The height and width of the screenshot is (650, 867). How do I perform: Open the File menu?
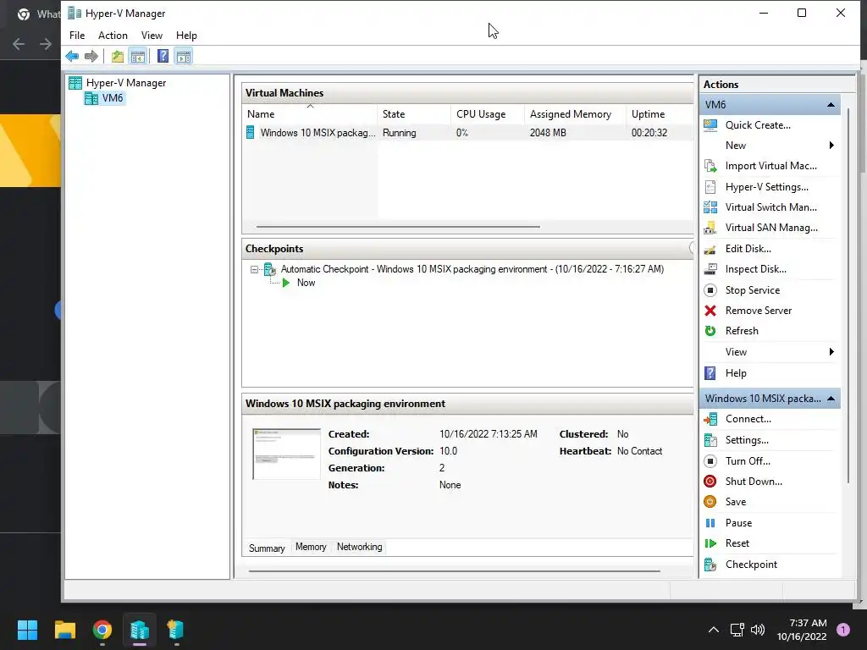coord(77,36)
